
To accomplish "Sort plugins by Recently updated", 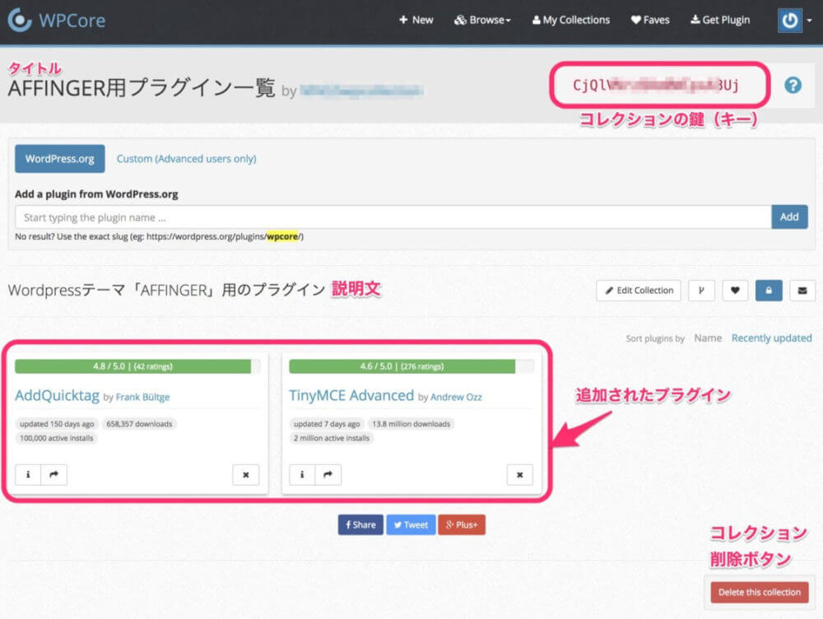I will (772, 338).
